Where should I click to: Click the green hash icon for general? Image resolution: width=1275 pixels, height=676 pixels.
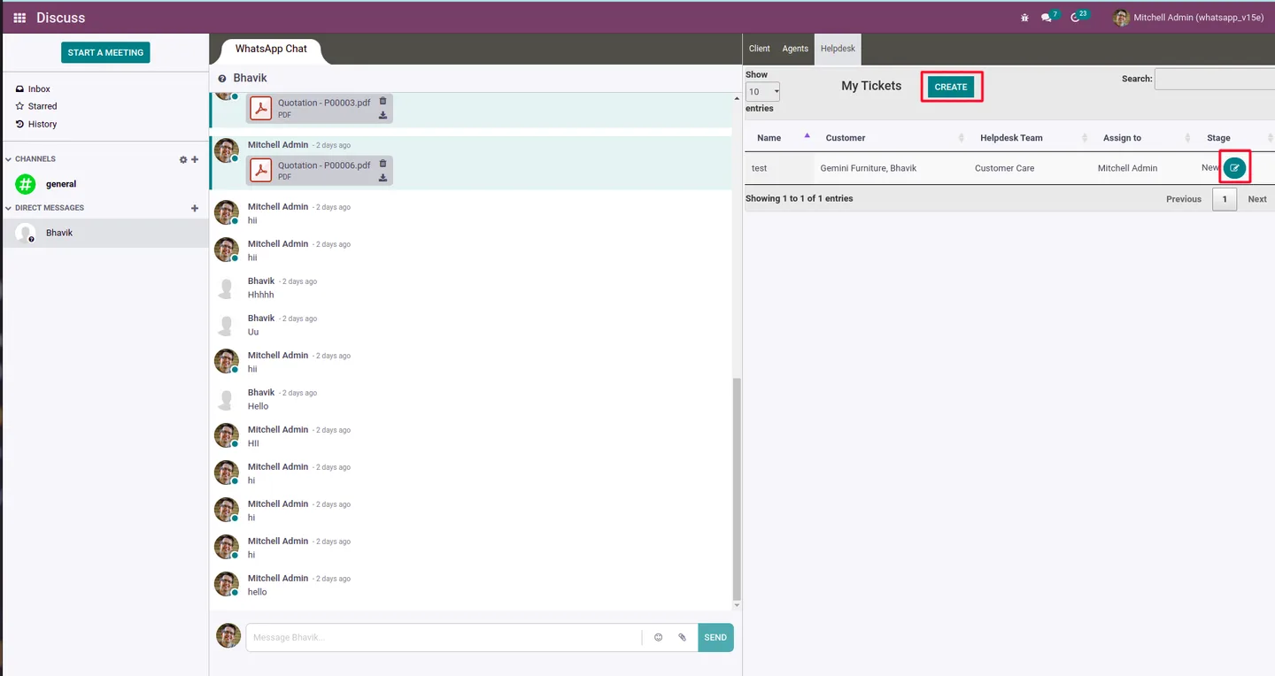coord(26,184)
